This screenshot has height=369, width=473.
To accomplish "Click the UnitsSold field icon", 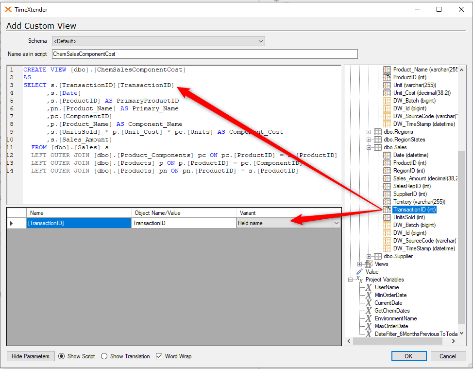I will [387, 217].
